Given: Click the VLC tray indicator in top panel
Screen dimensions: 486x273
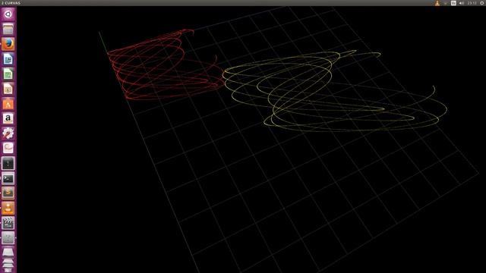Looking at the screenshot, I should (x=437, y=3).
